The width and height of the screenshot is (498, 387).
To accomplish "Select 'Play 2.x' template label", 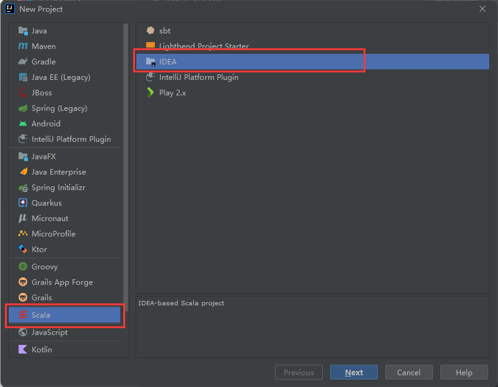I will click(172, 93).
